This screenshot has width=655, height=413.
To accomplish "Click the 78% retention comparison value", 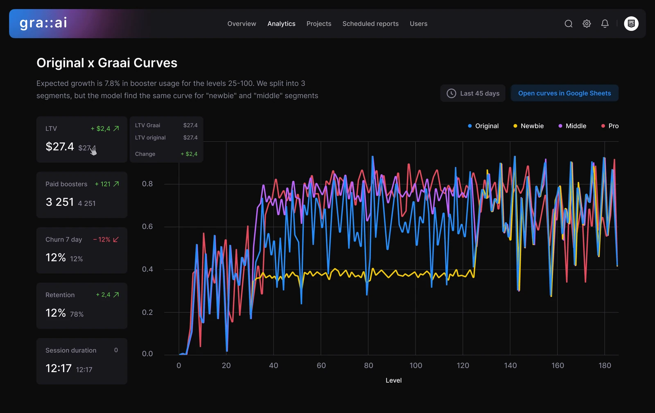I will (77, 314).
